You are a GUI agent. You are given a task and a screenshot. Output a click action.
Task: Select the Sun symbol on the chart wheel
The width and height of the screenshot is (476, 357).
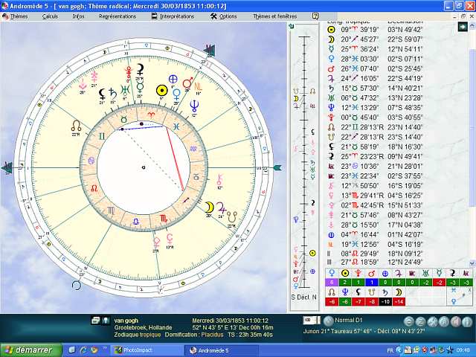(162, 90)
